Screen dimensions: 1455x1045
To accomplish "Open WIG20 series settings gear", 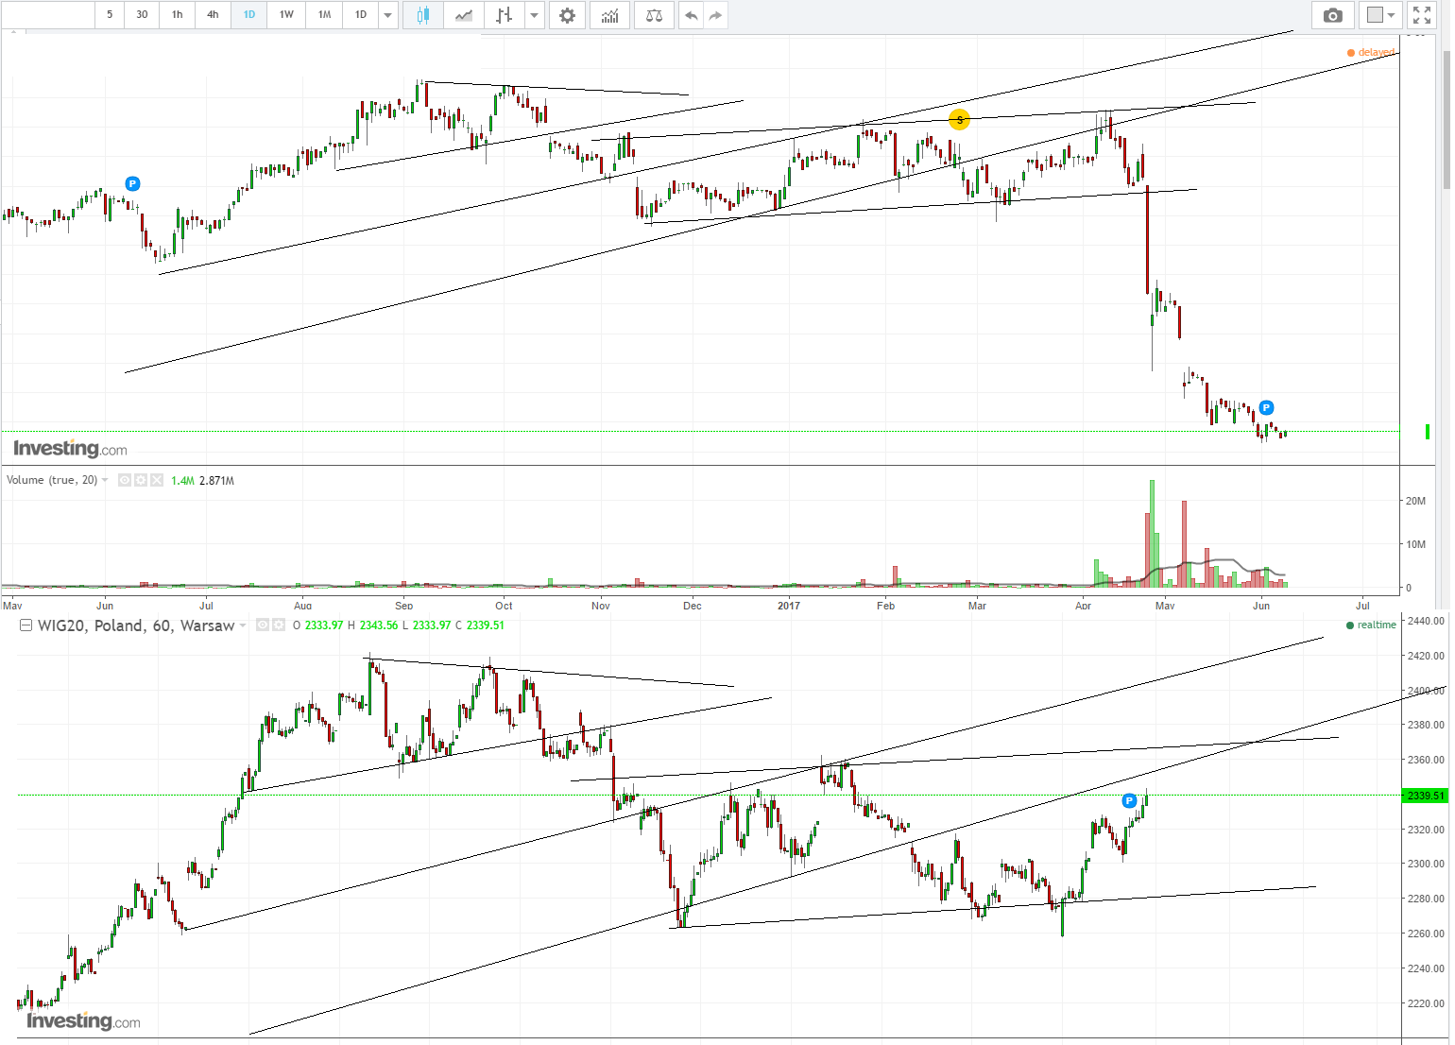I will pyautogui.click(x=279, y=625).
